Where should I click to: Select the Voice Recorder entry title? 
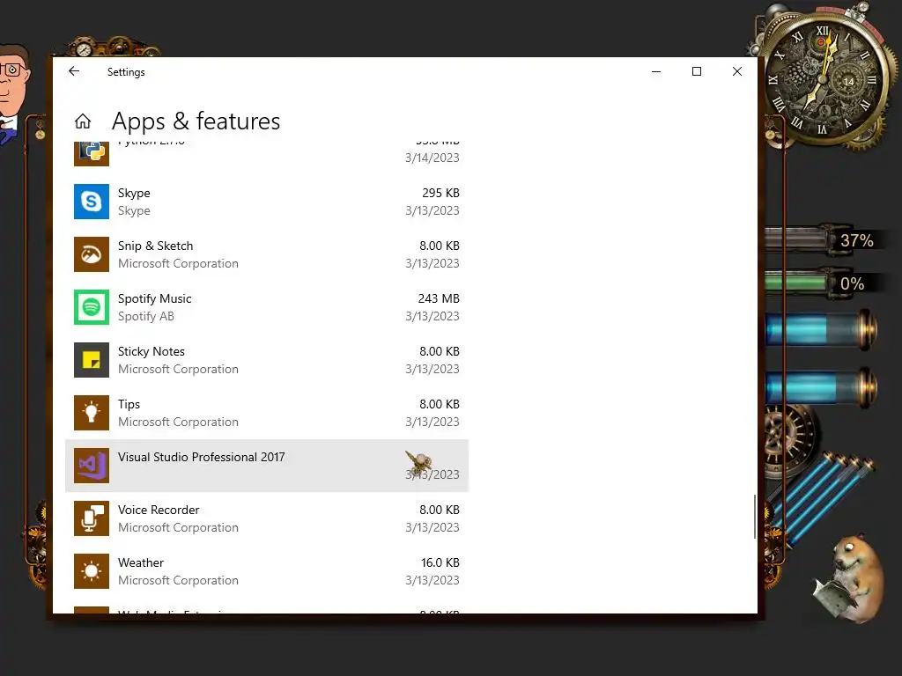(x=159, y=510)
